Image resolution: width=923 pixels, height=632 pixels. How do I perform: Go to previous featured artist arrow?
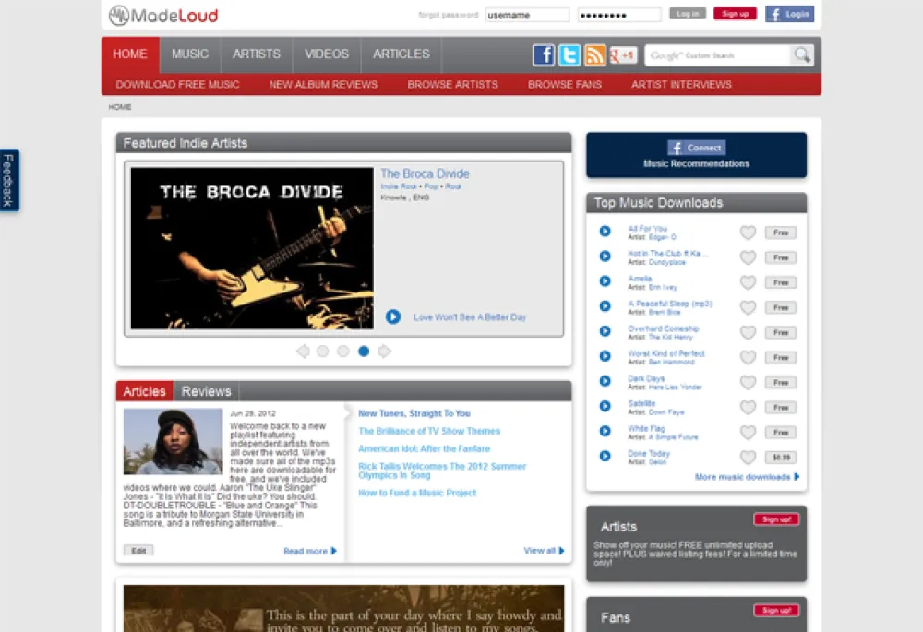click(303, 352)
